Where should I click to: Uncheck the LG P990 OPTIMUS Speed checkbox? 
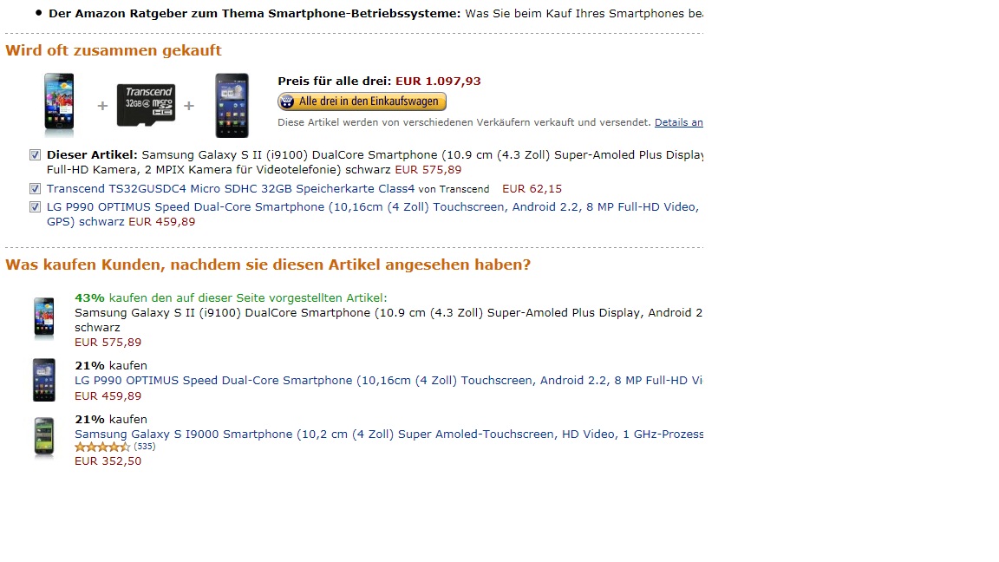[x=35, y=207]
